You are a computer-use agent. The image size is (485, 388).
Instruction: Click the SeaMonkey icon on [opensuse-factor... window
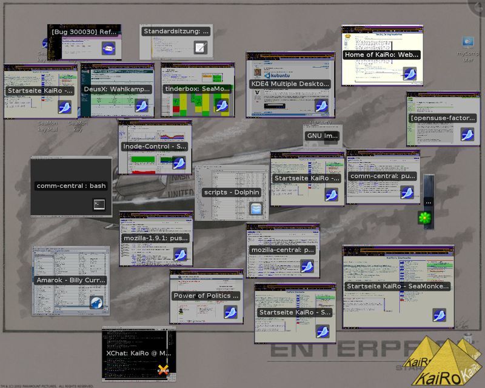(467, 134)
